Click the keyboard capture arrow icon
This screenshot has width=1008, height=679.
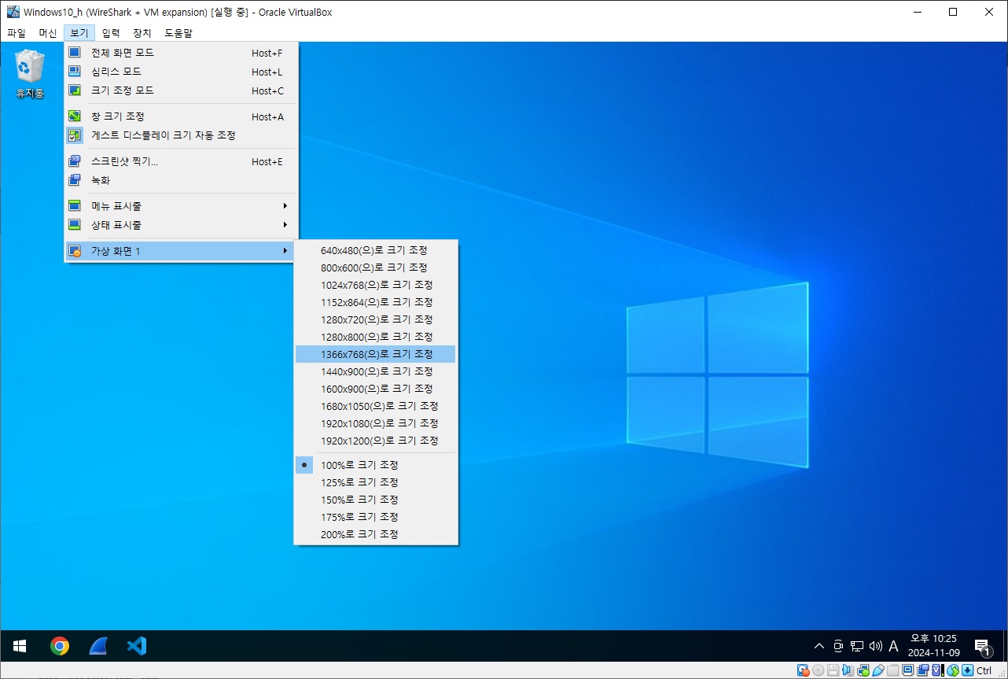tap(968, 670)
